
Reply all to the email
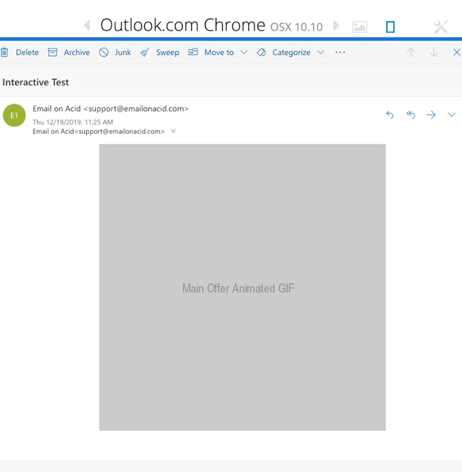click(411, 115)
